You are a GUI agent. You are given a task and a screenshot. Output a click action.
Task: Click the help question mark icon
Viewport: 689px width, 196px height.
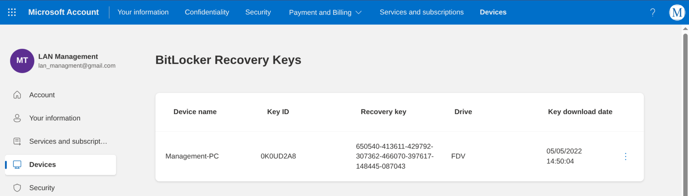[653, 12]
